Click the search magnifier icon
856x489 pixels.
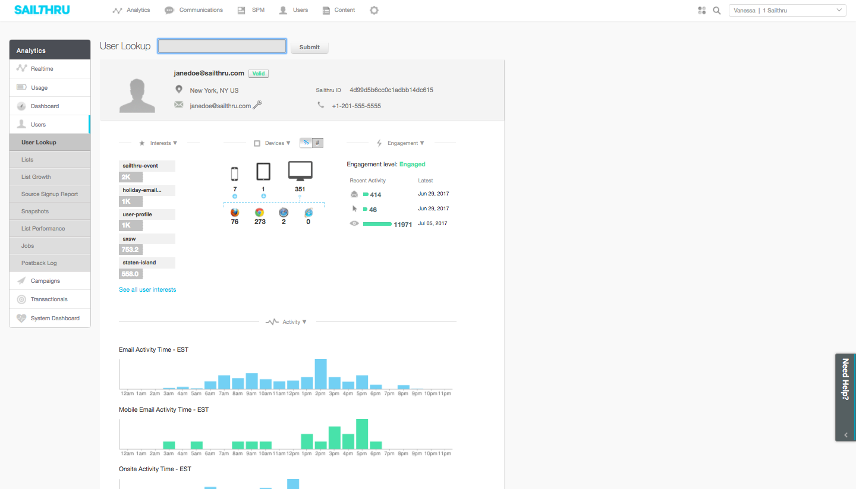(x=717, y=10)
